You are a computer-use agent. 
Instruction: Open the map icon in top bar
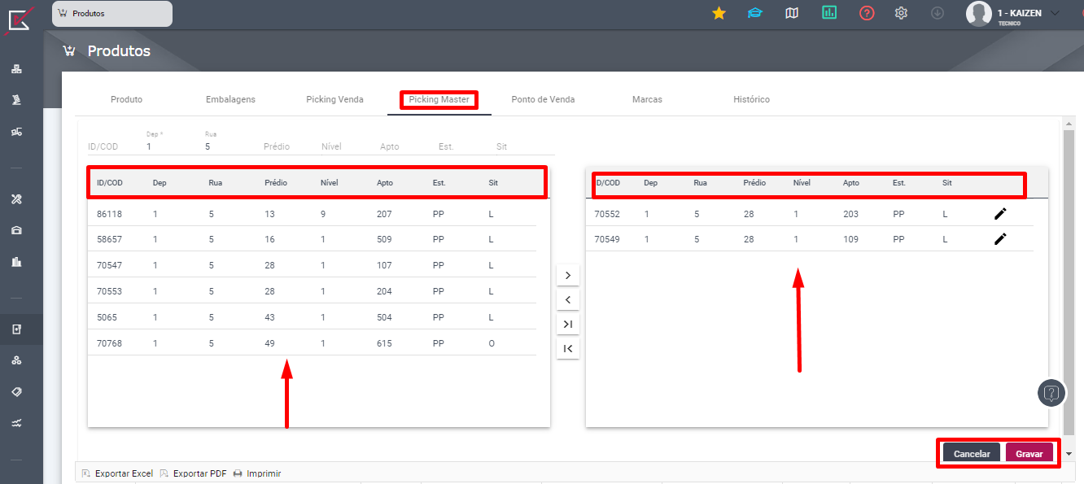click(792, 13)
